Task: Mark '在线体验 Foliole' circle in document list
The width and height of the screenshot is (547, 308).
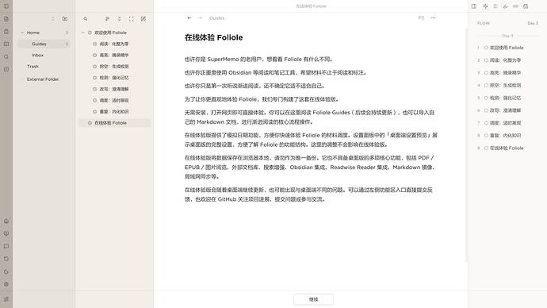Action: click(90, 123)
